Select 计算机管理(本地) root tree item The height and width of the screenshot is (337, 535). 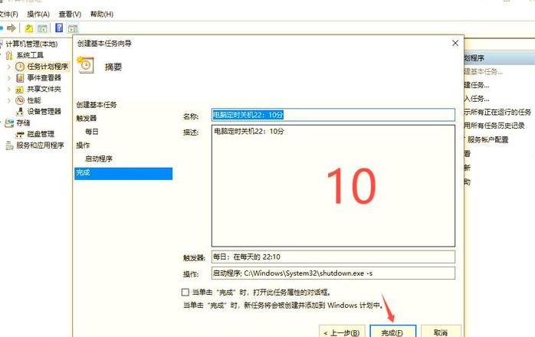coord(31,44)
